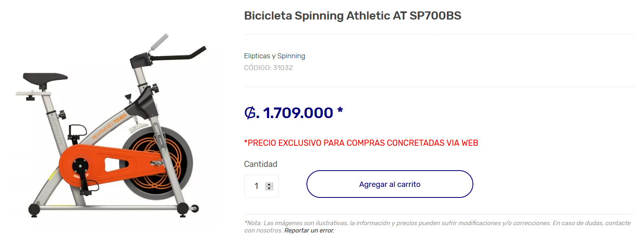Click the product code CÓDIGO: 31032

click(268, 68)
